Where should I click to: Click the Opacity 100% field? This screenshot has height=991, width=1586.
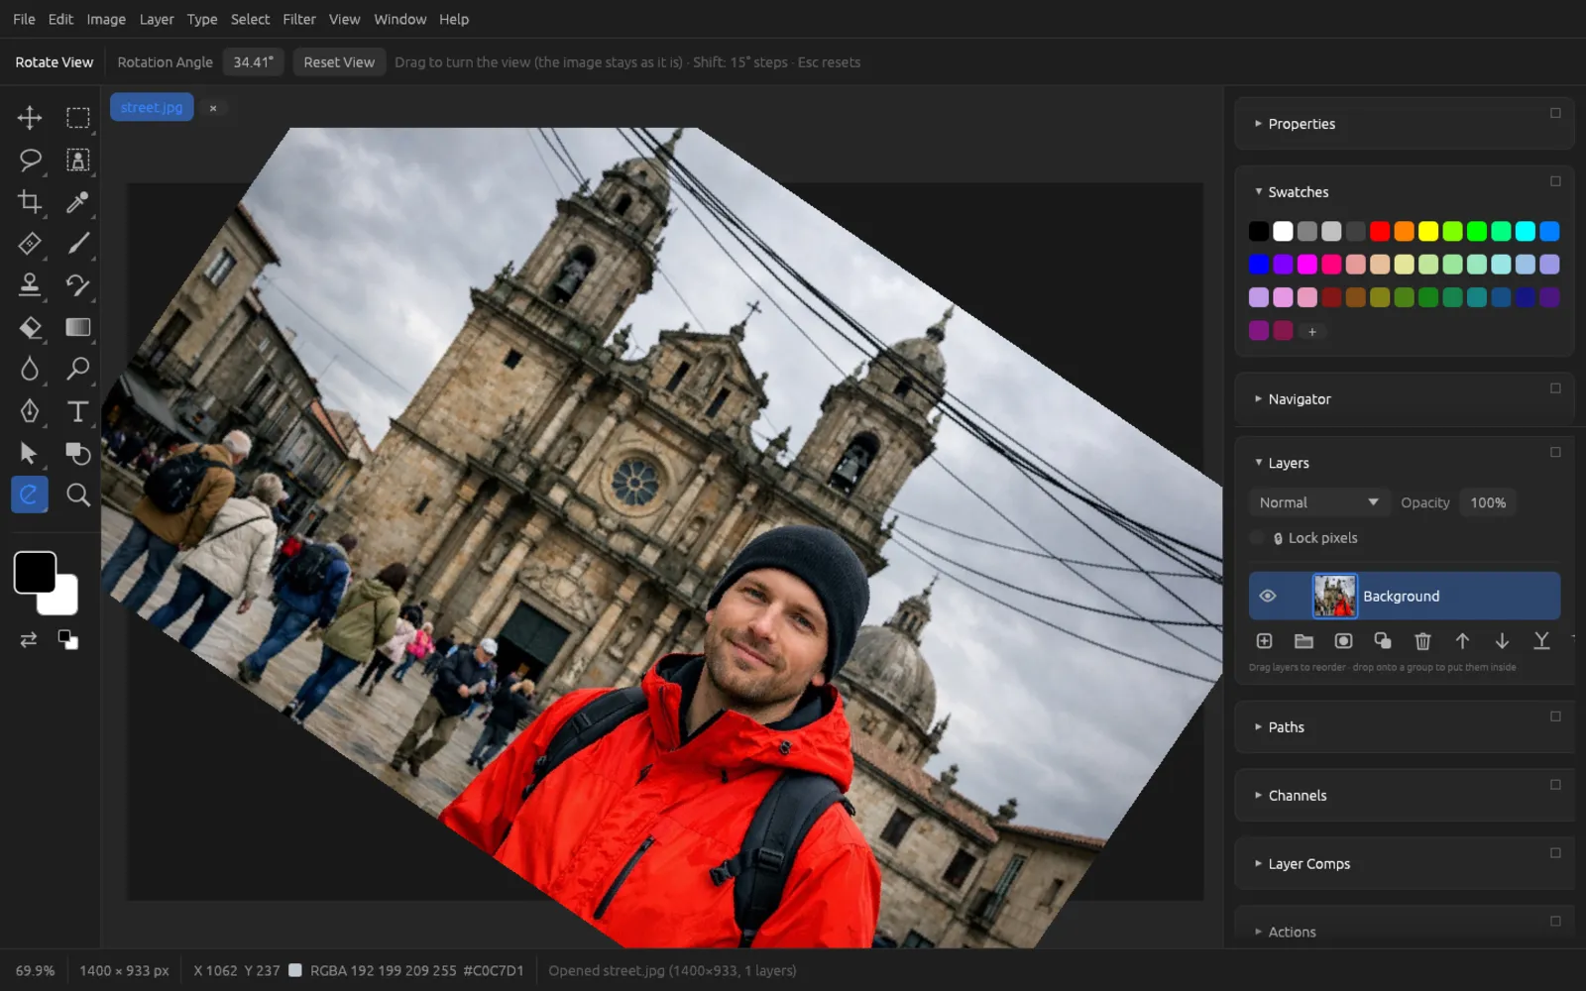pos(1488,502)
